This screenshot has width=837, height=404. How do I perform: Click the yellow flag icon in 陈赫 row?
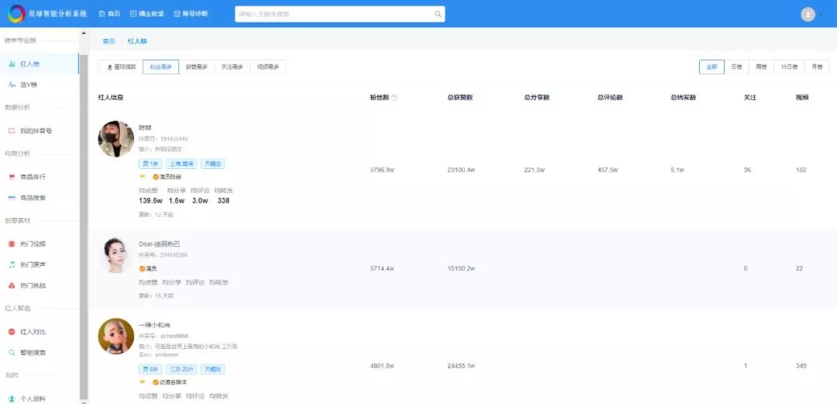[x=143, y=176]
